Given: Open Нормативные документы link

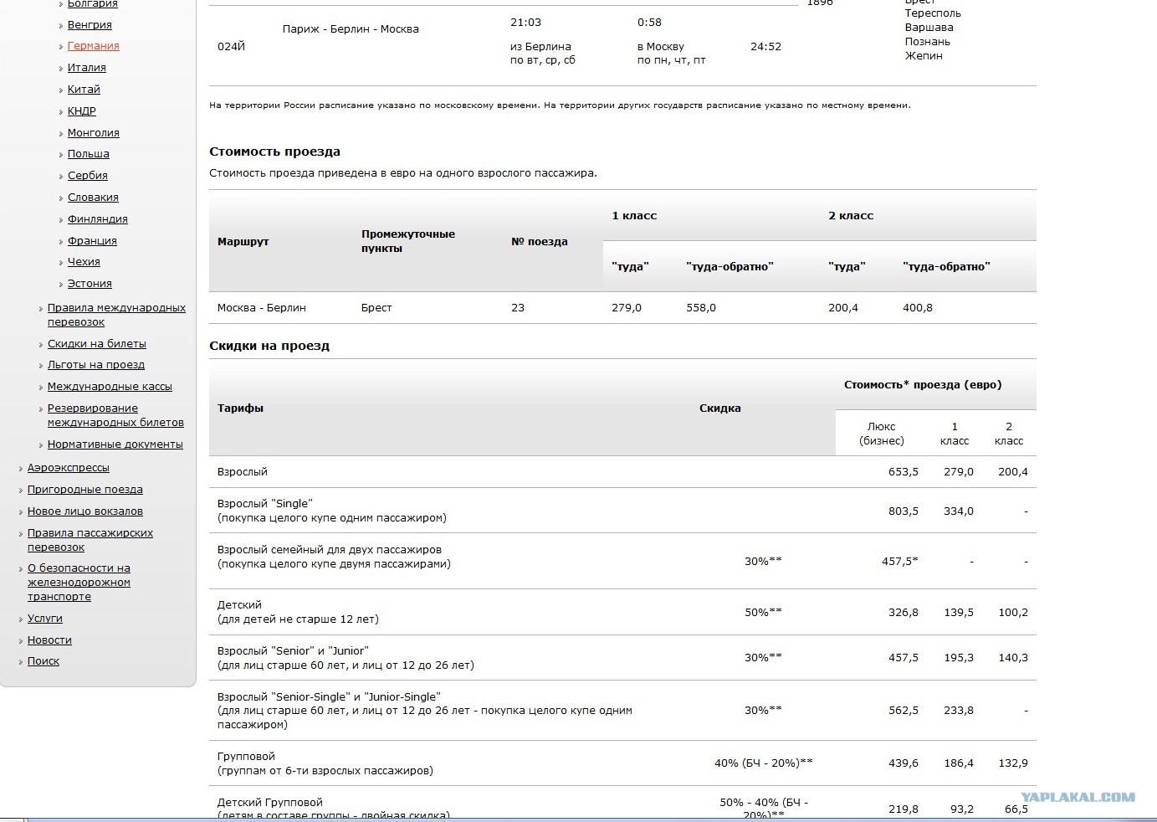Looking at the screenshot, I should (x=115, y=444).
